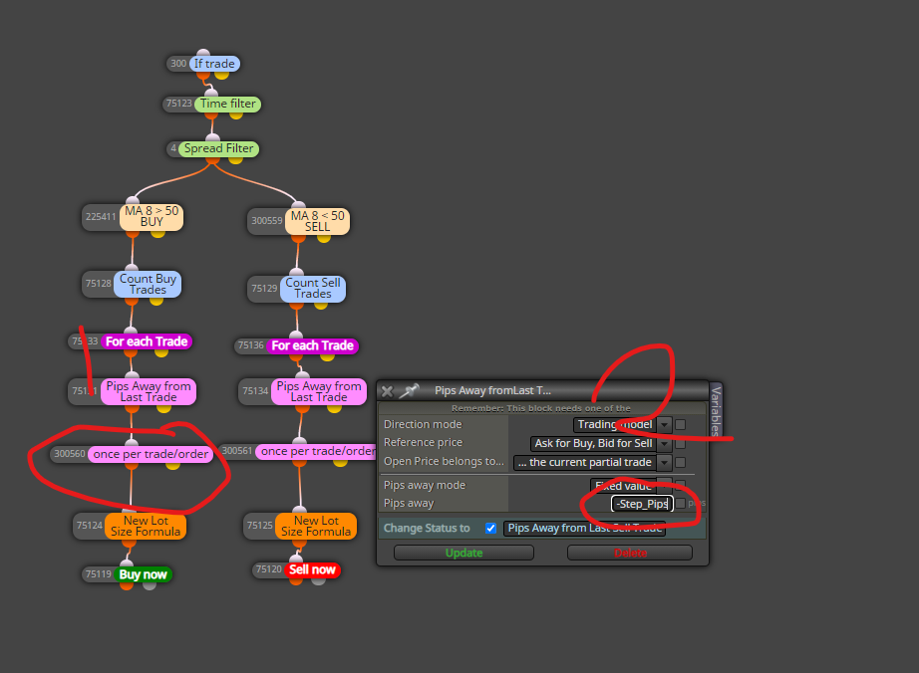Click grey output dot of Sell now block
This screenshot has height=673, width=919.
coord(318,580)
